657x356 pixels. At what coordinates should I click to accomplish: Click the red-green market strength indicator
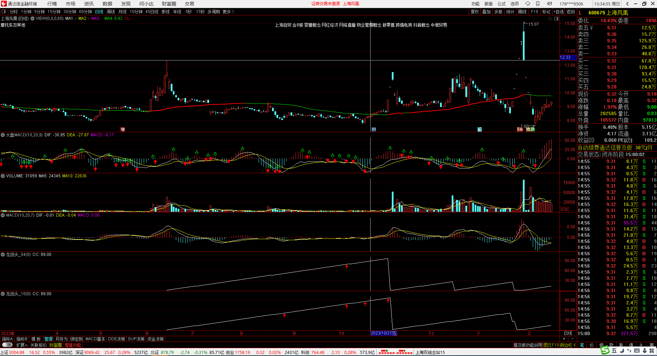click(x=396, y=352)
